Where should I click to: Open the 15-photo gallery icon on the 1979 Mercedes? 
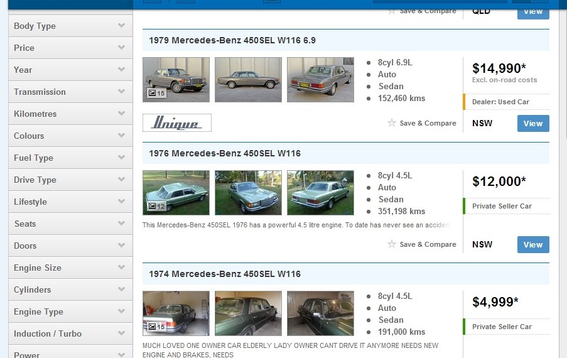[x=156, y=93]
